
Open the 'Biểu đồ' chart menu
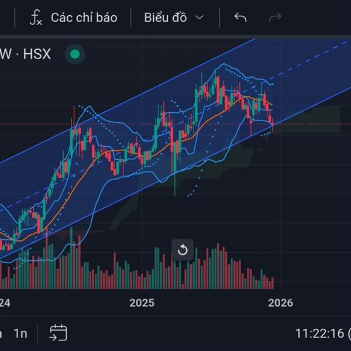pos(166,18)
